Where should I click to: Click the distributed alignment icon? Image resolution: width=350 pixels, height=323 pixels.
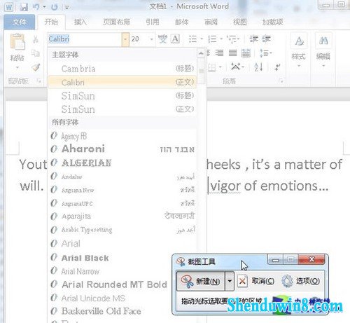pyautogui.click(x=246, y=53)
